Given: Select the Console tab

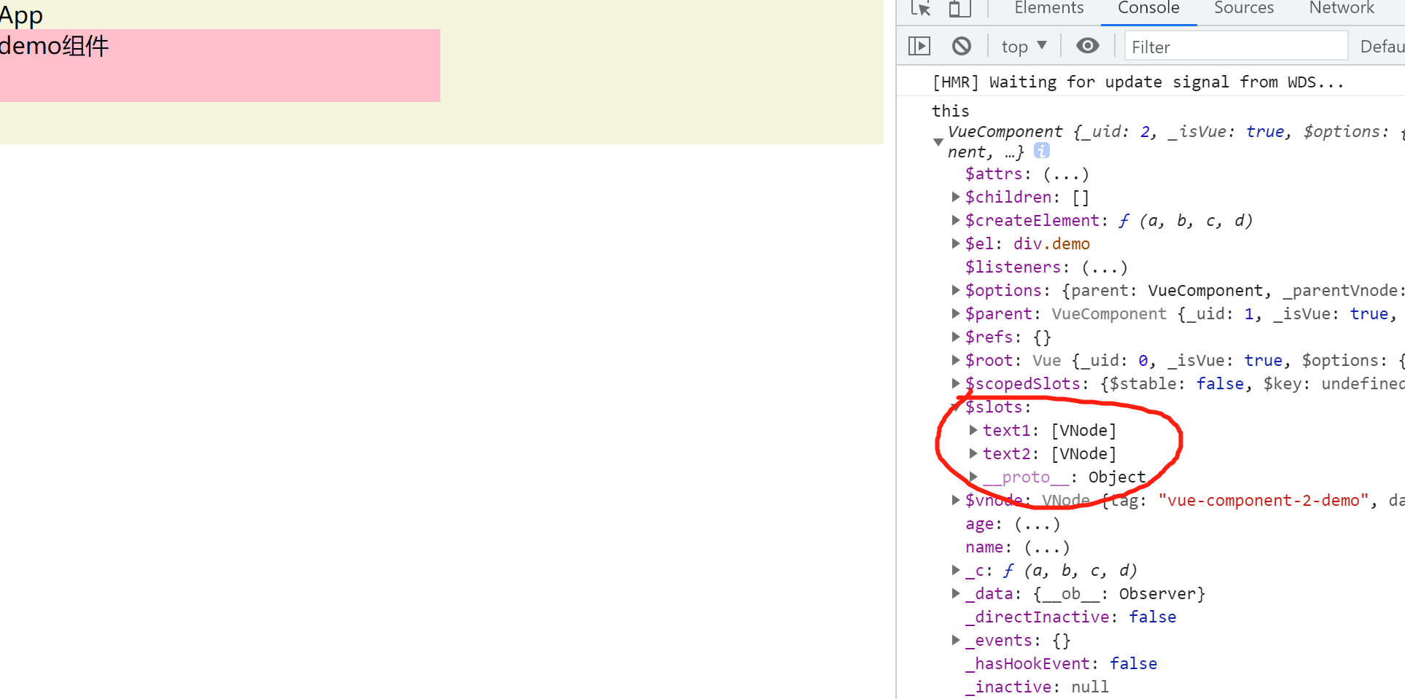Looking at the screenshot, I should (1148, 8).
